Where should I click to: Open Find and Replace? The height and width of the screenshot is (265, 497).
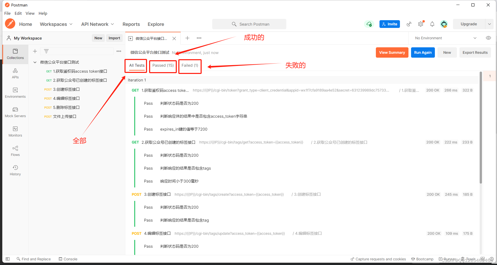pos(34,259)
